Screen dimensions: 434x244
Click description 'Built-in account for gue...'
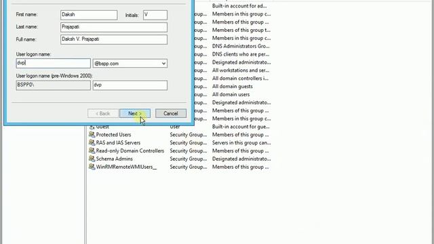tap(241, 127)
